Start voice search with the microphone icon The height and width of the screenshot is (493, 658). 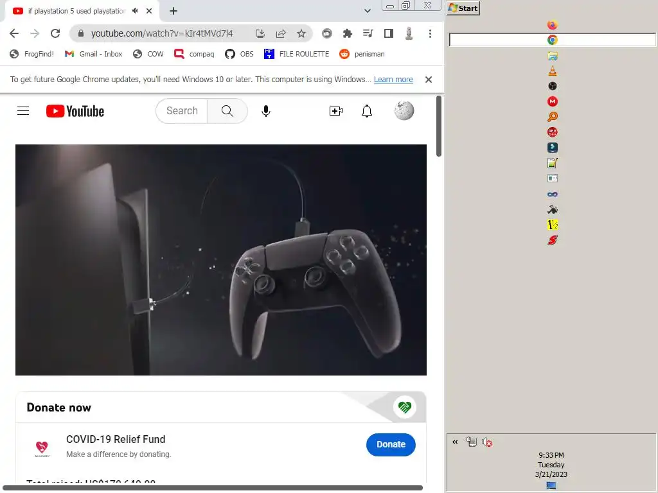pyautogui.click(x=265, y=111)
